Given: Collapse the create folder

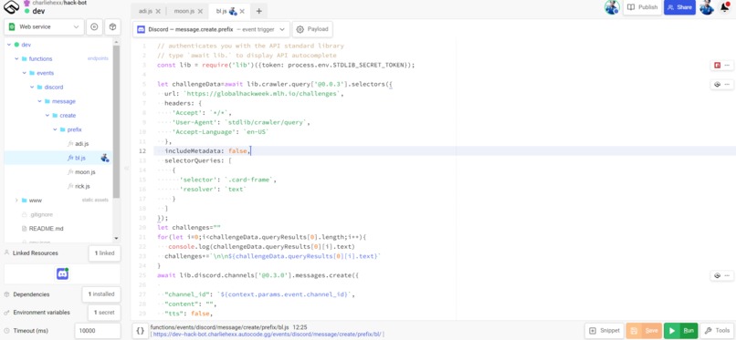Looking at the screenshot, I should pos(47,115).
